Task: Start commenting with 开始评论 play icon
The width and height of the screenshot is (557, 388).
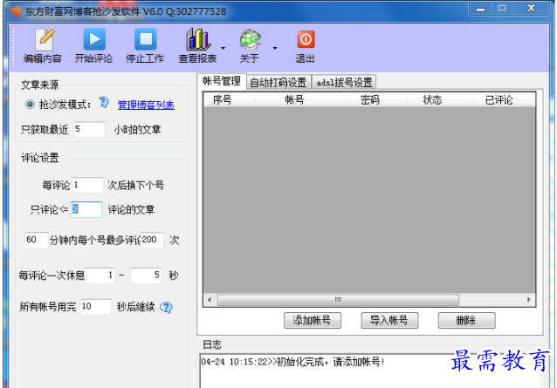Action: (x=93, y=45)
